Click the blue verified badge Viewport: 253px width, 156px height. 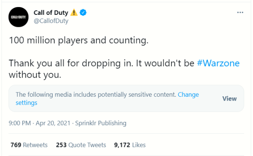(x=83, y=12)
